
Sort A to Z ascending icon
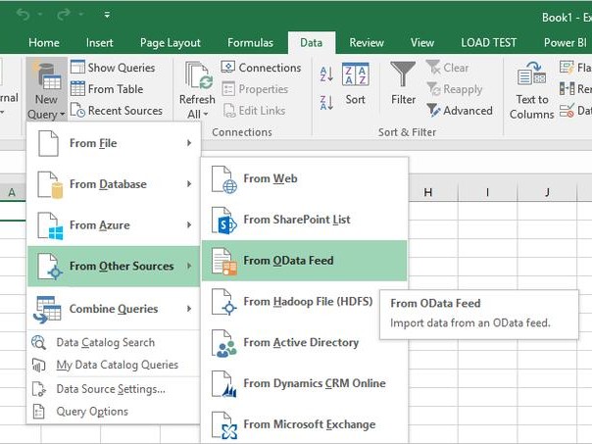coord(326,74)
